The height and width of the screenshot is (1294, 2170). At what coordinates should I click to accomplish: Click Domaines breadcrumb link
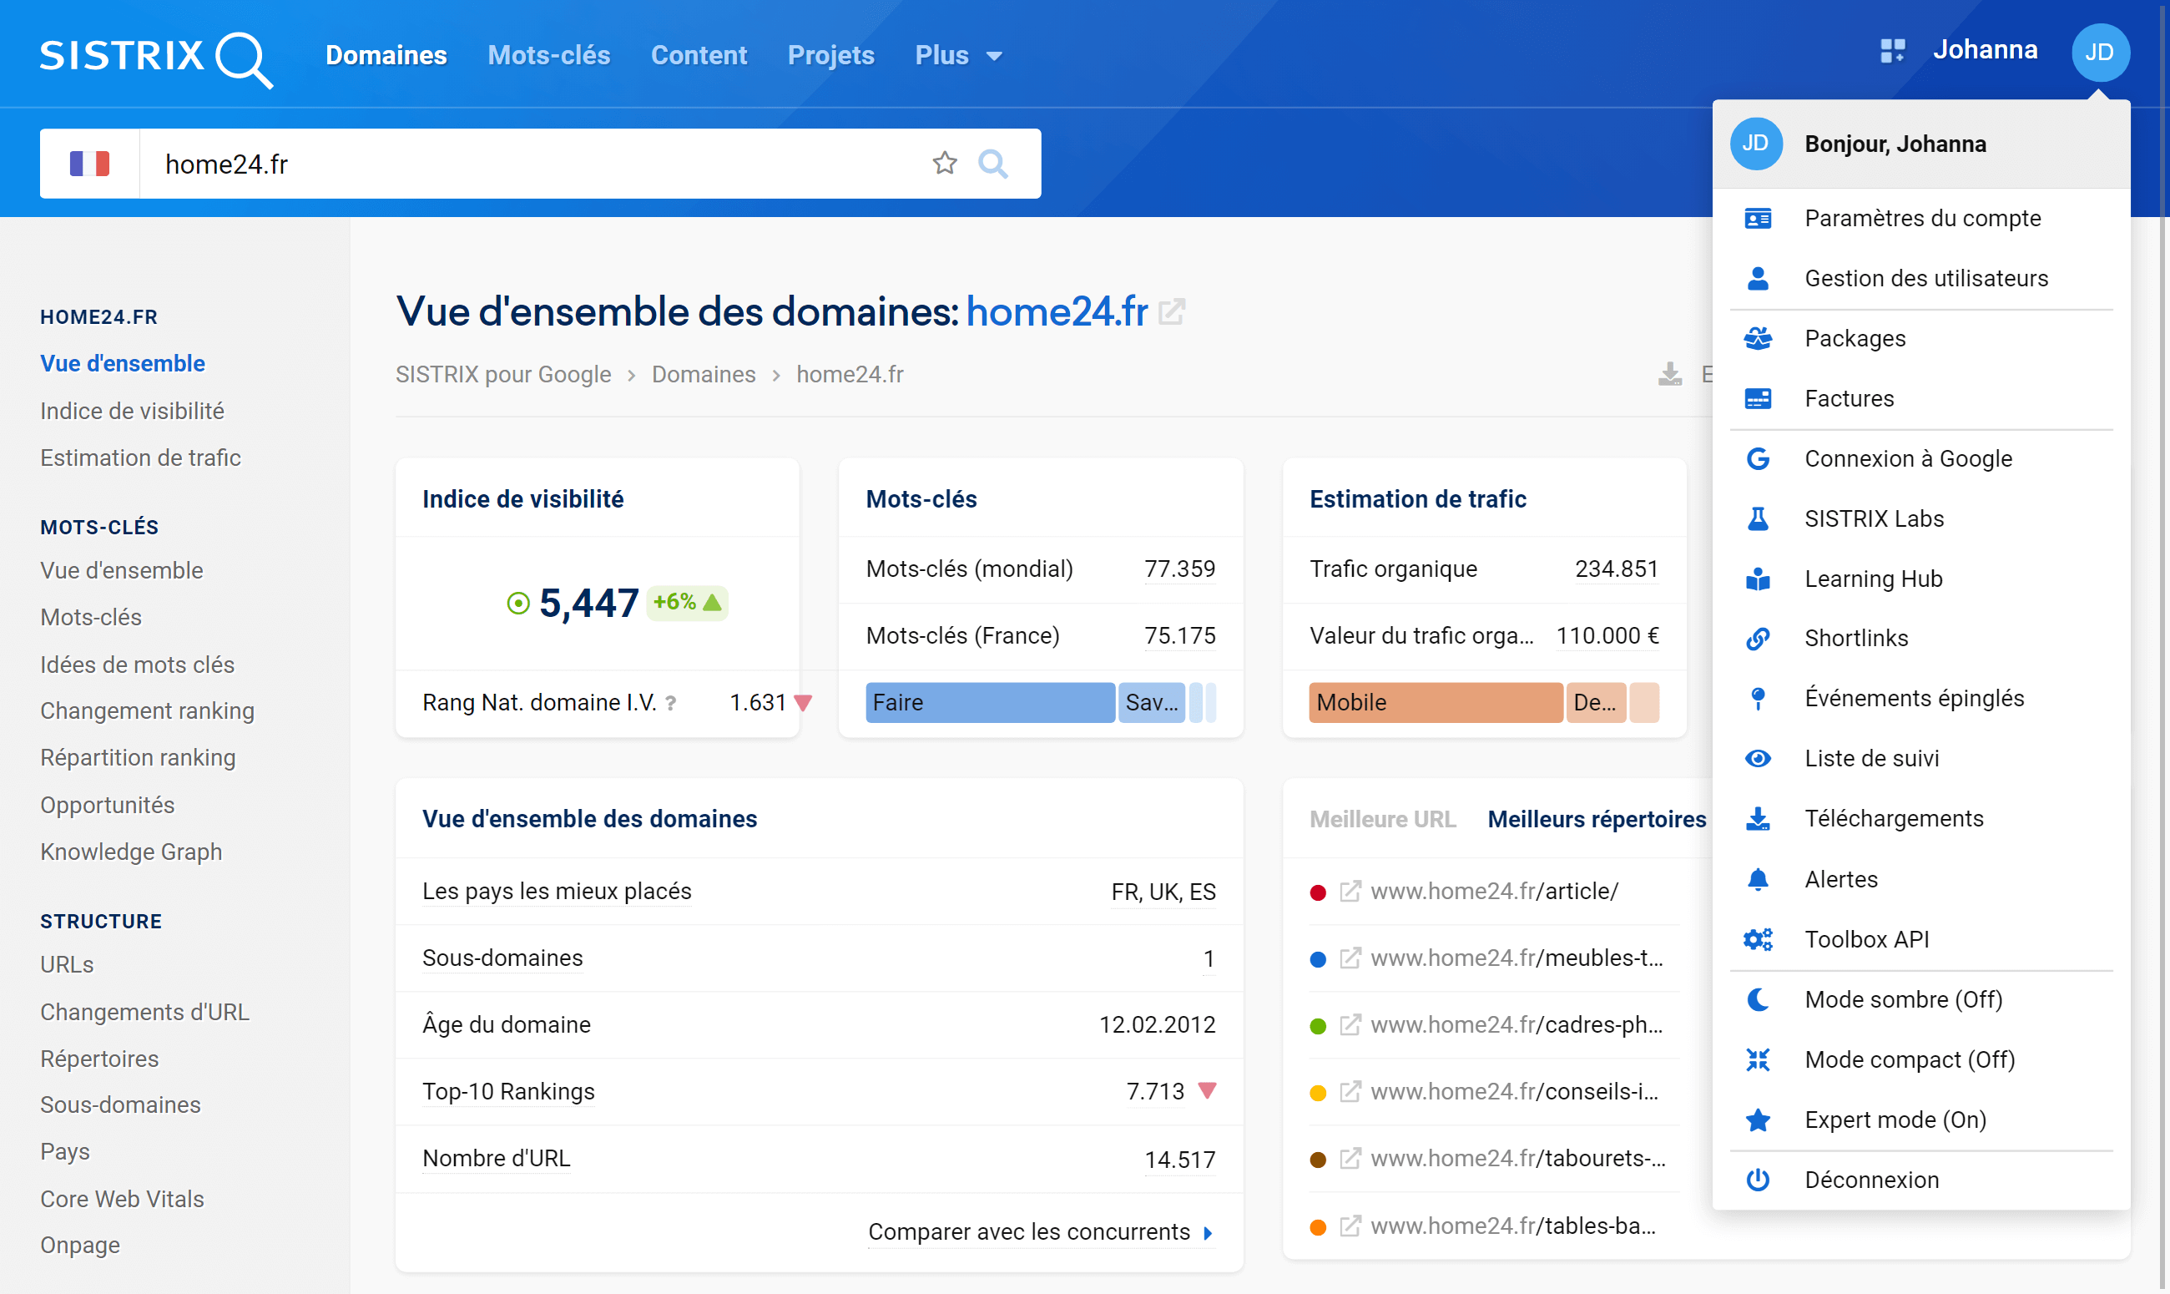[x=704, y=374]
